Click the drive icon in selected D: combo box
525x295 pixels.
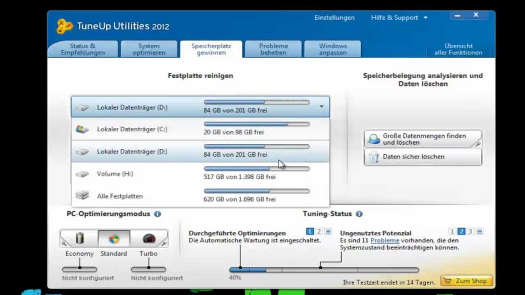point(82,108)
